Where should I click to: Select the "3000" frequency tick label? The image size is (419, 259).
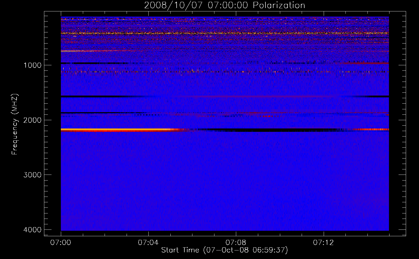tap(32, 175)
